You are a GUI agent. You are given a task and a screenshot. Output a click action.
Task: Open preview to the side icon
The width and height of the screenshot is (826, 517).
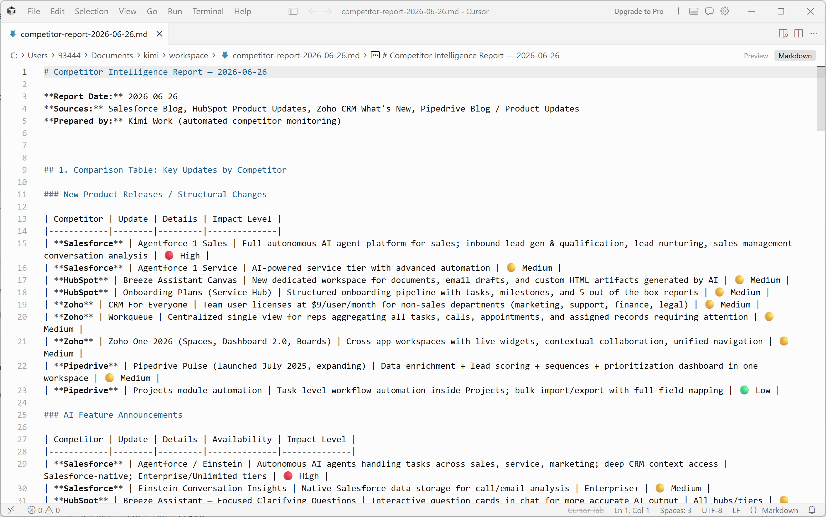(x=783, y=34)
